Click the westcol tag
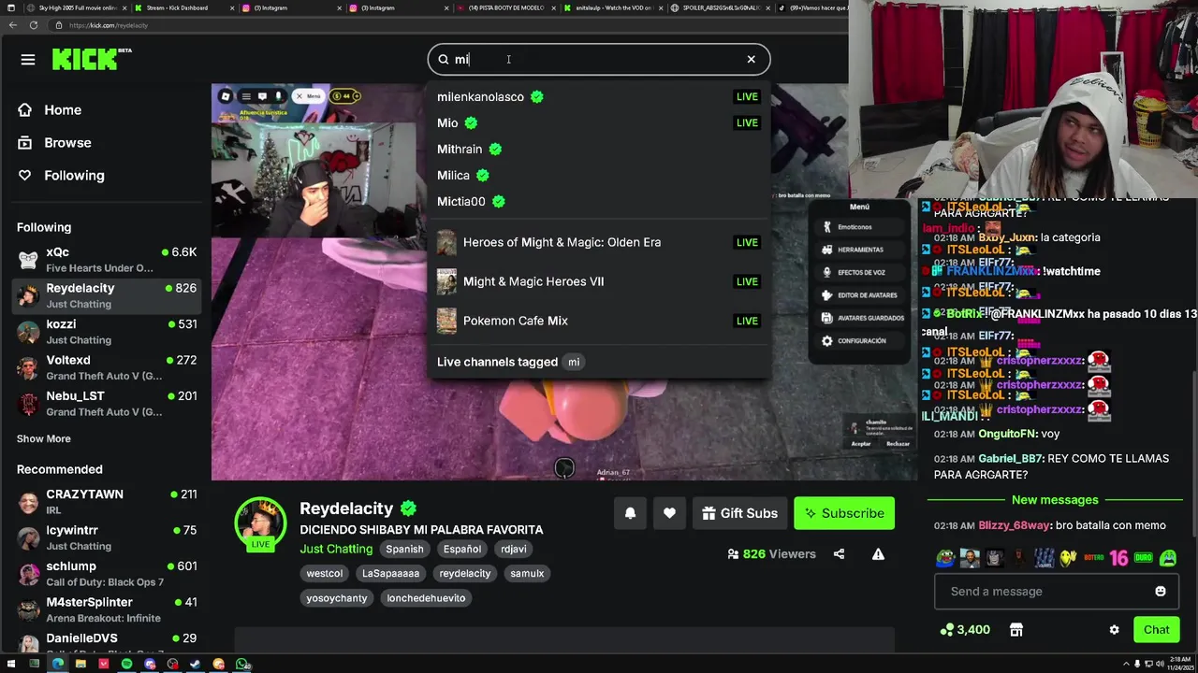 tap(325, 574)
